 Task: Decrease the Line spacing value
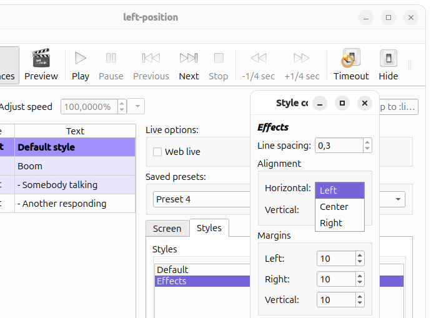[367, 149]
